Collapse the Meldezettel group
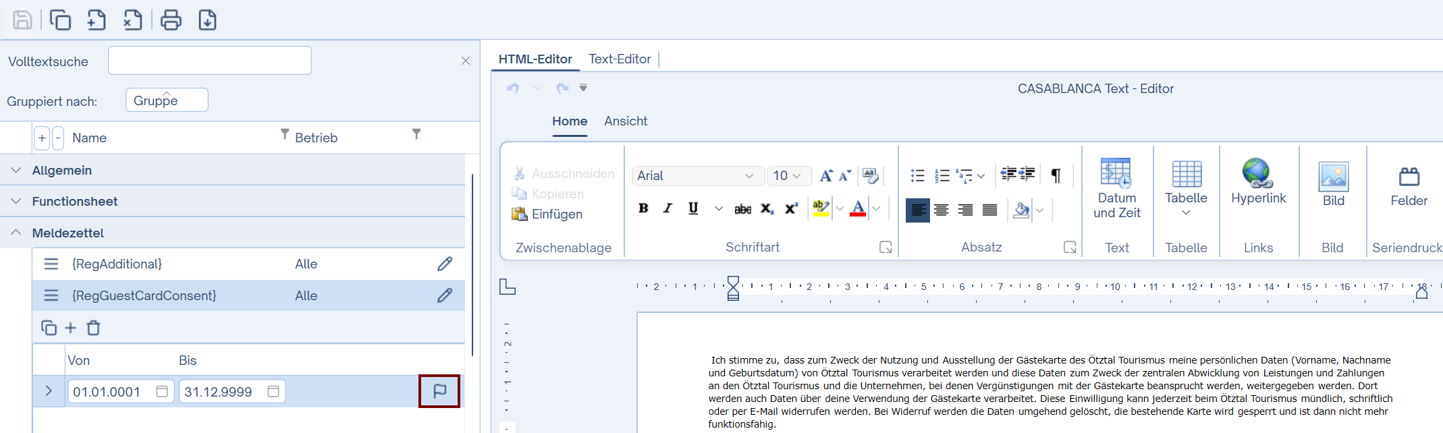This screenshot has height=433, width=1443. coord(16,232)
